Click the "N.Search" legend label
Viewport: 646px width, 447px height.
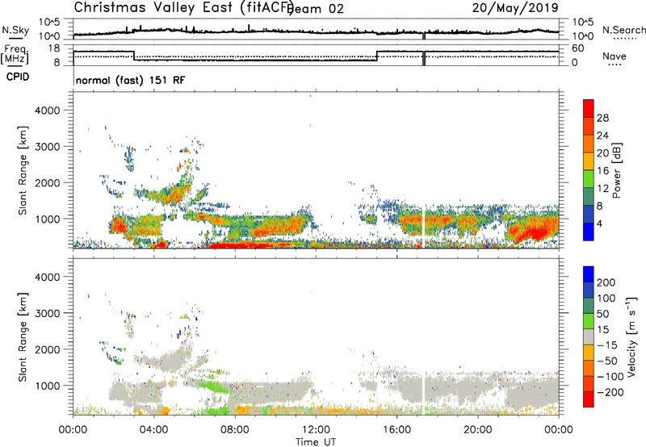coord(623,30)
